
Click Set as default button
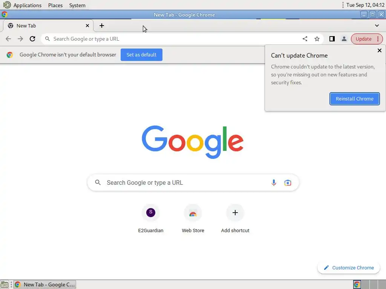142,55
